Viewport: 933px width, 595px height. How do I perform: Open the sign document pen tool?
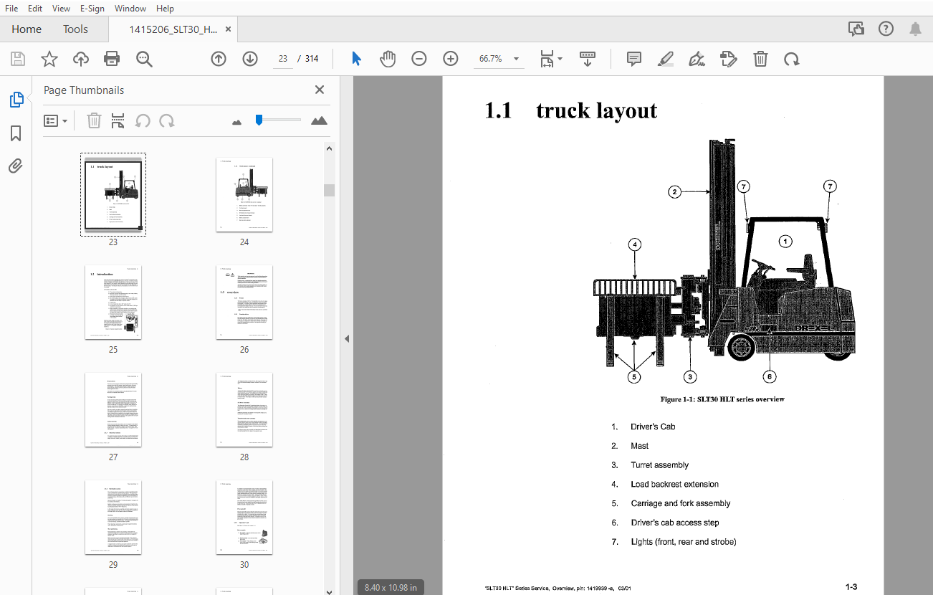click(x=697, y=59)
